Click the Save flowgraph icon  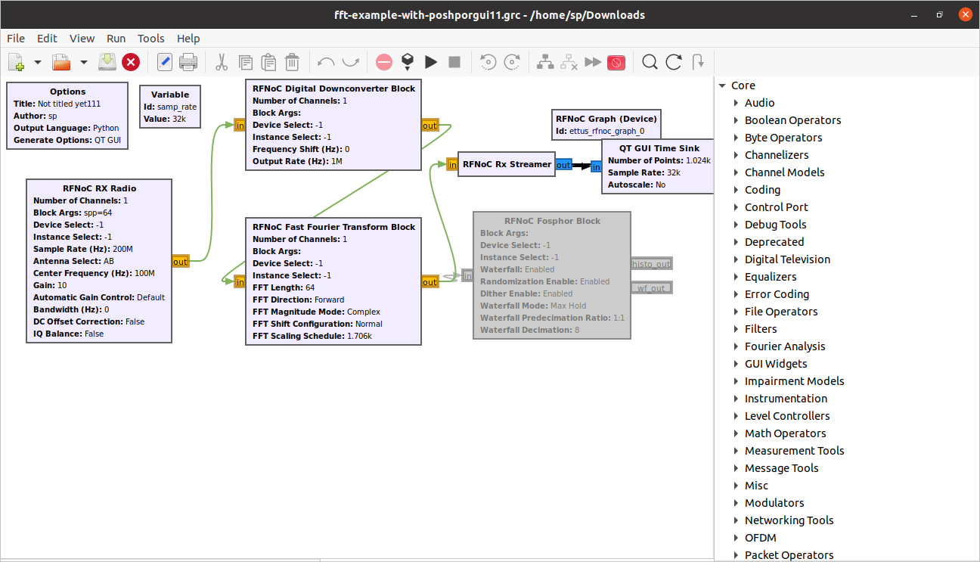(x=107, y=62)
